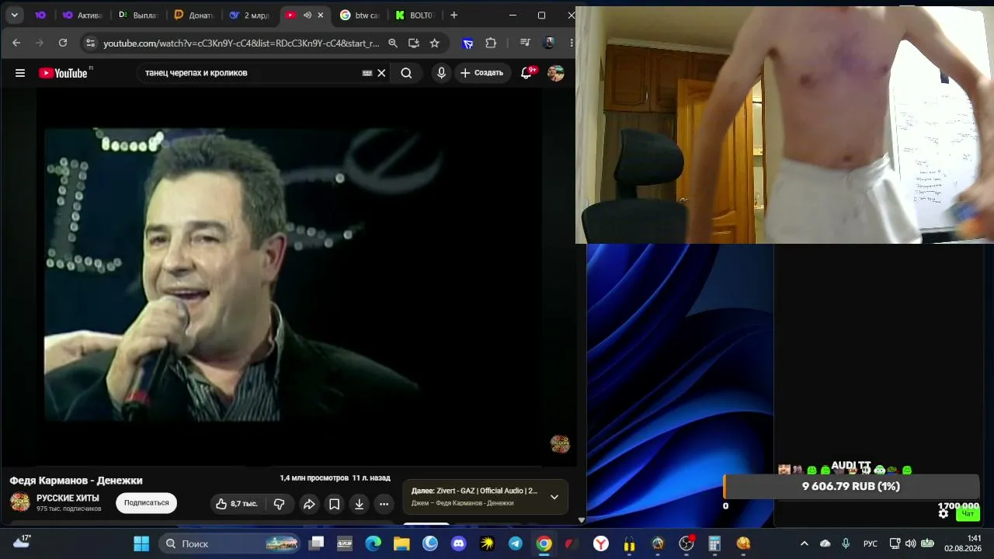Like the video with 8,7 тыс. likes

coord(237,504)
